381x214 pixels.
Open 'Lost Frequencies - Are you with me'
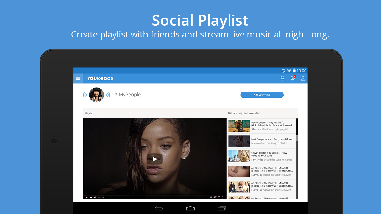(272, 139)
